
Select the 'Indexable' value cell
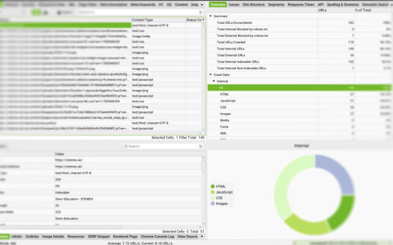click(128, 192)
